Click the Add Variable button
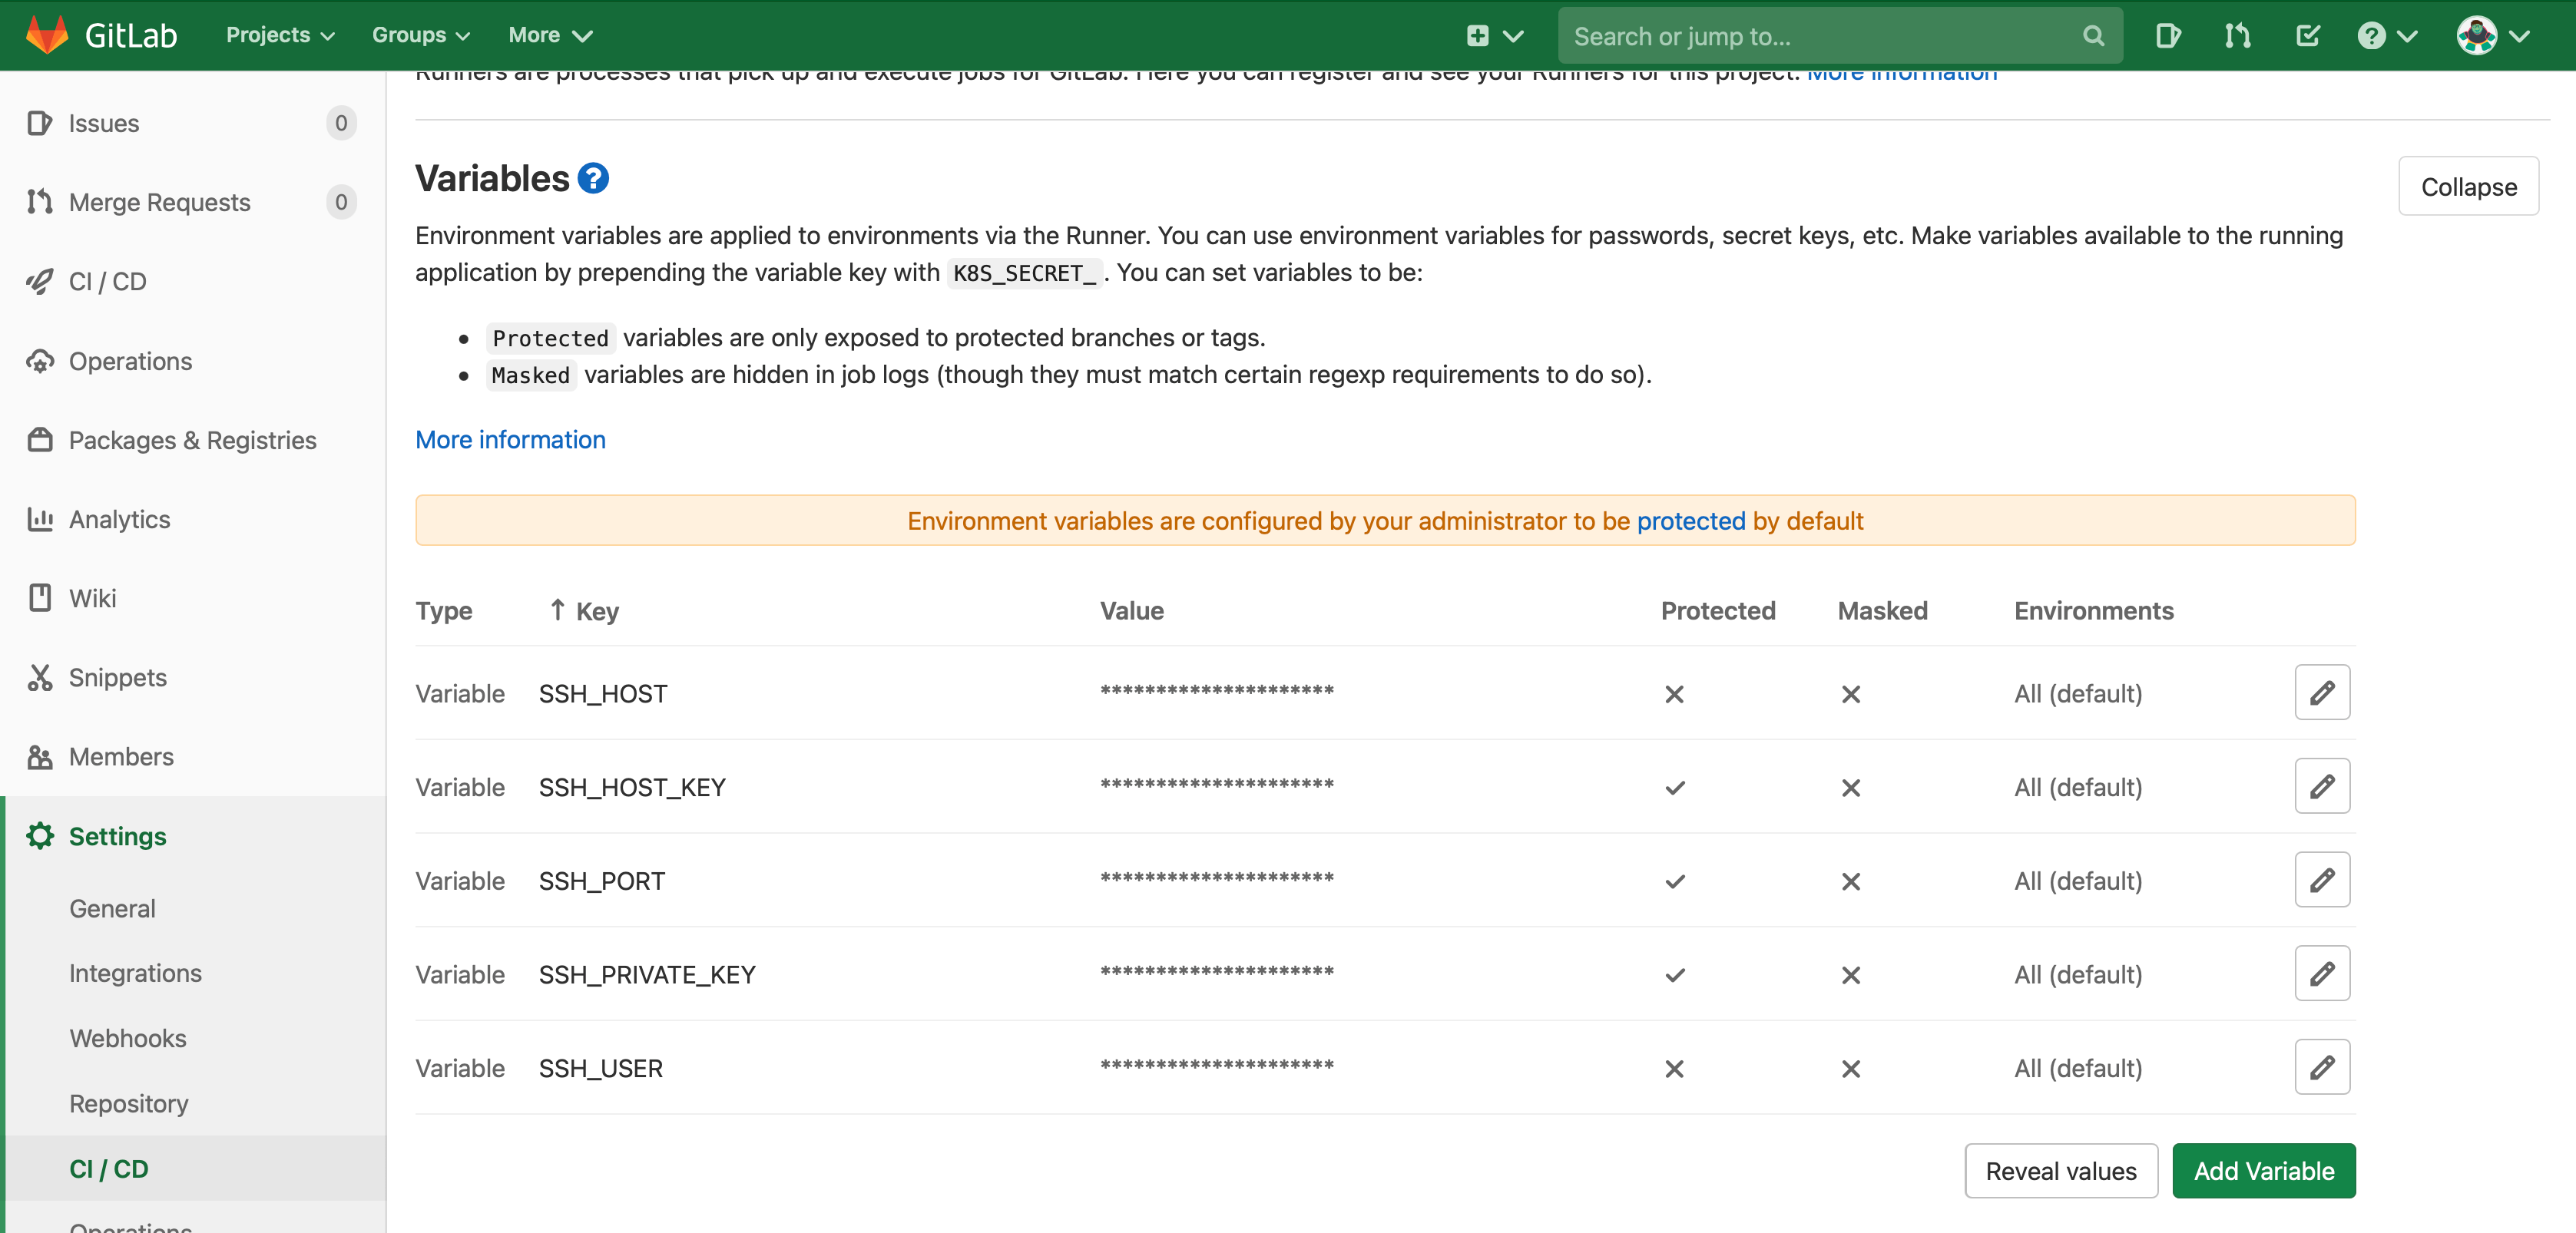The height and width of the screenshot is (1233, 2576). point(2263,1170)
